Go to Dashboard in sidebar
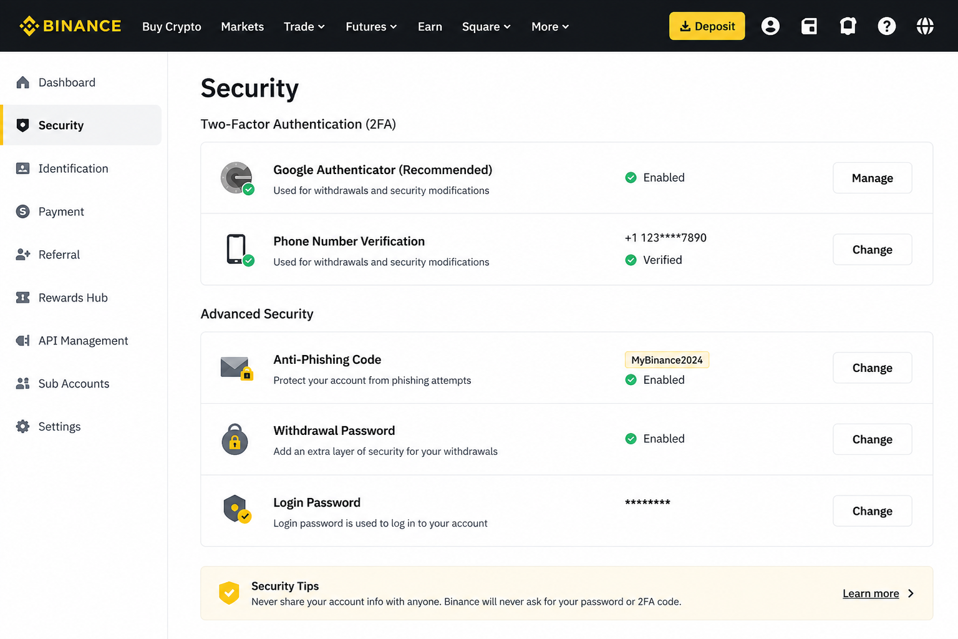The height and width of the screenshot is (639, 958). pyautogui.click(x=82, y=82)
